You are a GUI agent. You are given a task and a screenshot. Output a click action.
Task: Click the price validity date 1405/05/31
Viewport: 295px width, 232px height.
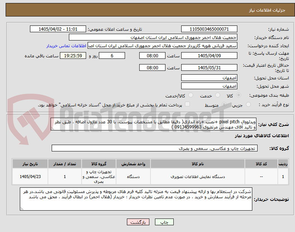coord(209,67)
